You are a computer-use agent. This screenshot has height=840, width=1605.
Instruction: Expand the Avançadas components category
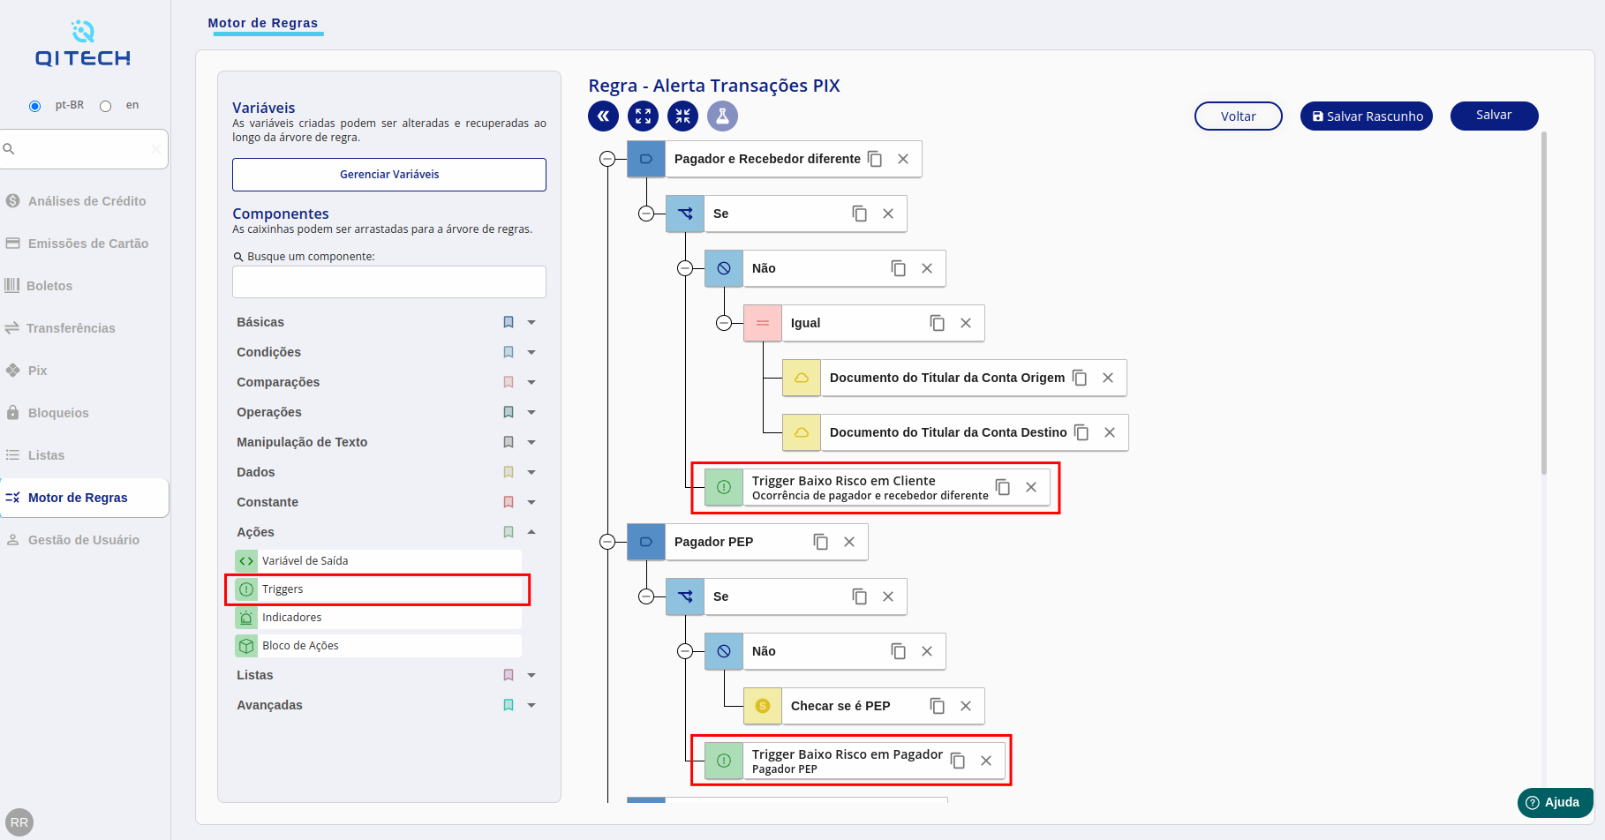pos(531,705)
